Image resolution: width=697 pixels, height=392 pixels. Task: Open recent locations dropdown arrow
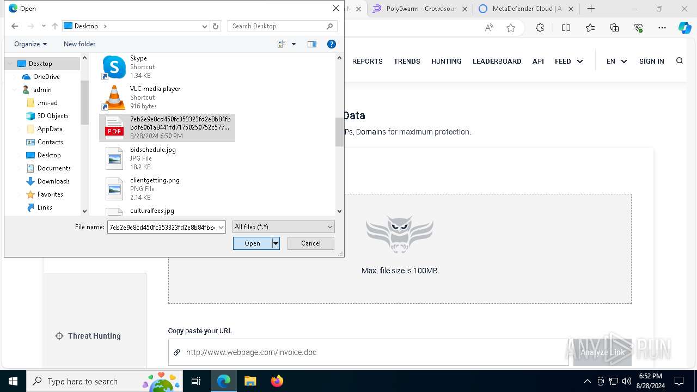(43, 26)
